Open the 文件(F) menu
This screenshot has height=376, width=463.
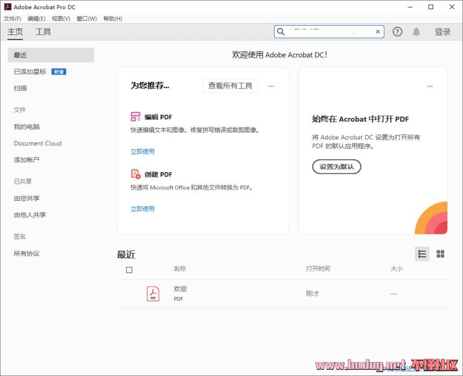[x=12, y=19]
